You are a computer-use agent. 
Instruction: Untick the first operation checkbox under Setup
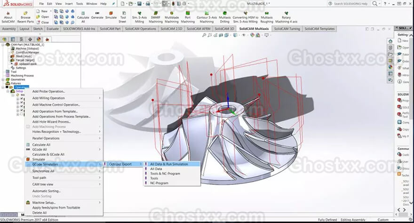coord(22,99)
